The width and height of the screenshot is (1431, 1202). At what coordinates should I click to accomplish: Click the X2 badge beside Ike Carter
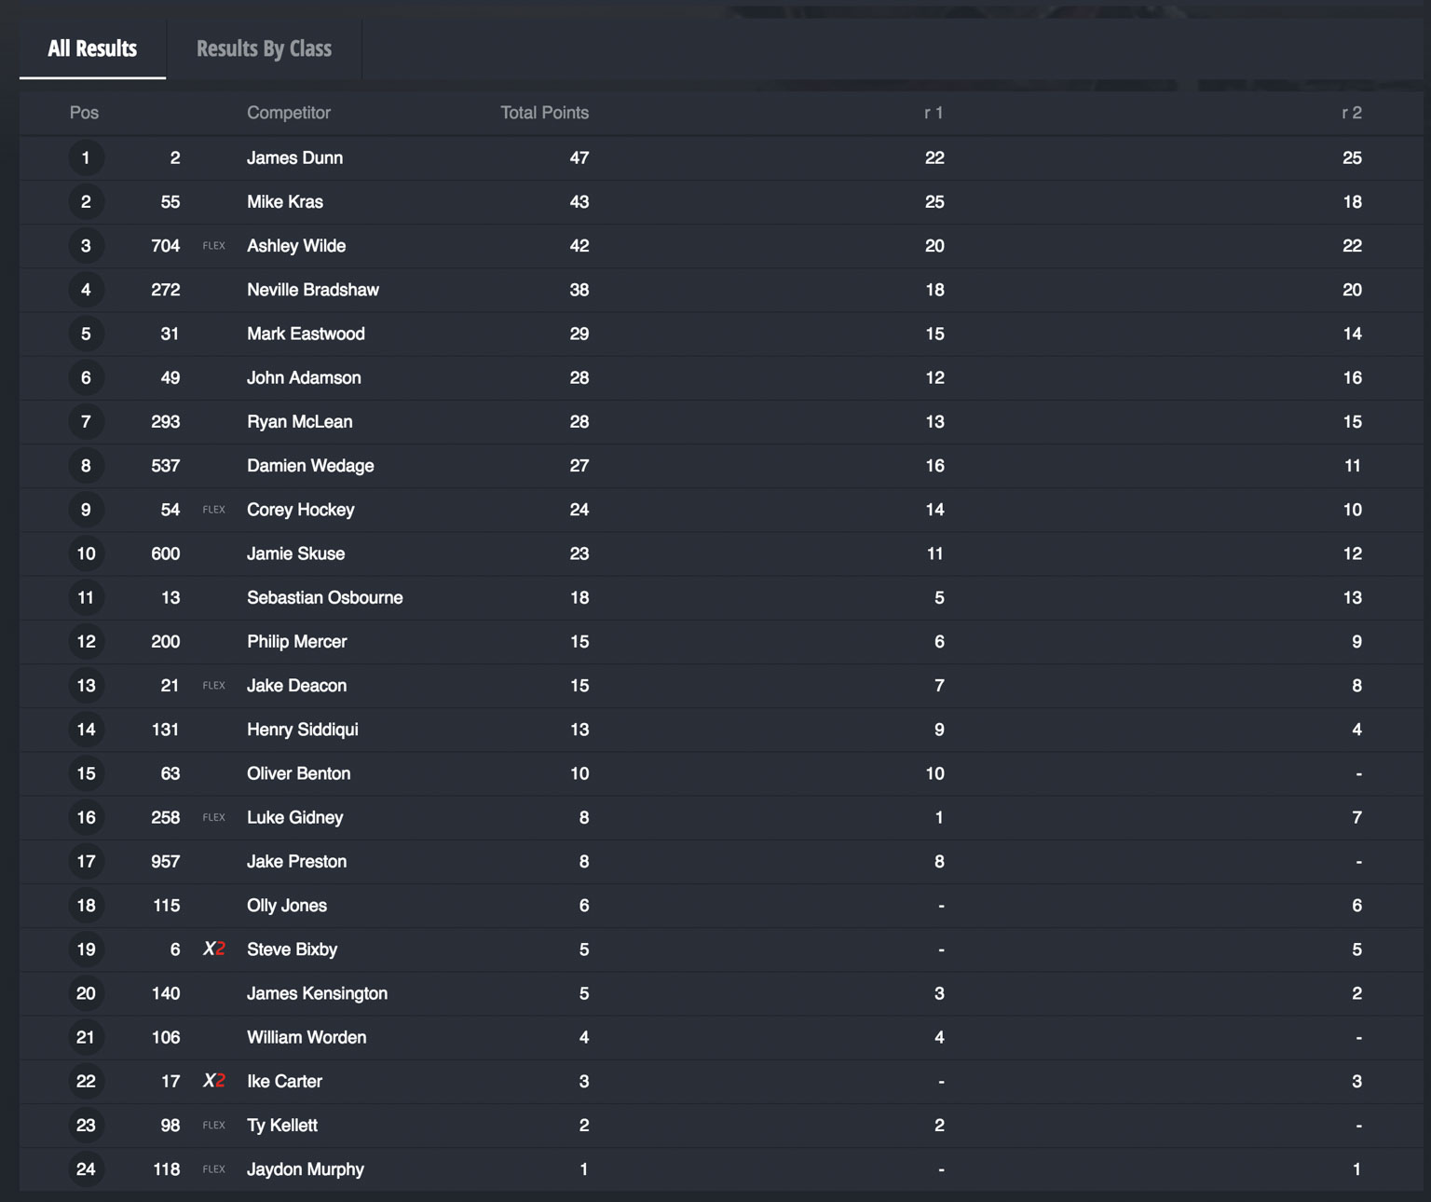point(214,1081)
